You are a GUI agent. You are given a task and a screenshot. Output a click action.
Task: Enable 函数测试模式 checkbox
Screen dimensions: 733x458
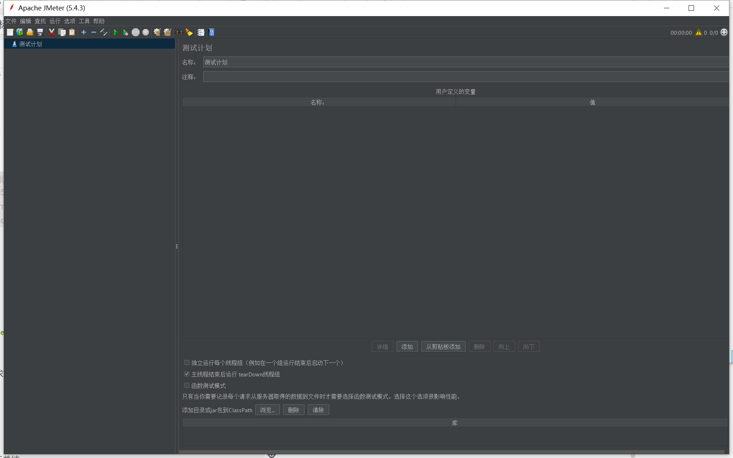tap(187, 385)
